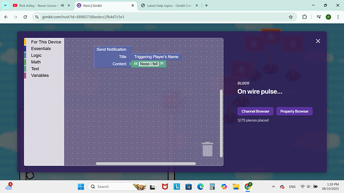View site information icon in address bar
Viewport: 344px width, 193px height.
click(x=37, y=17)
